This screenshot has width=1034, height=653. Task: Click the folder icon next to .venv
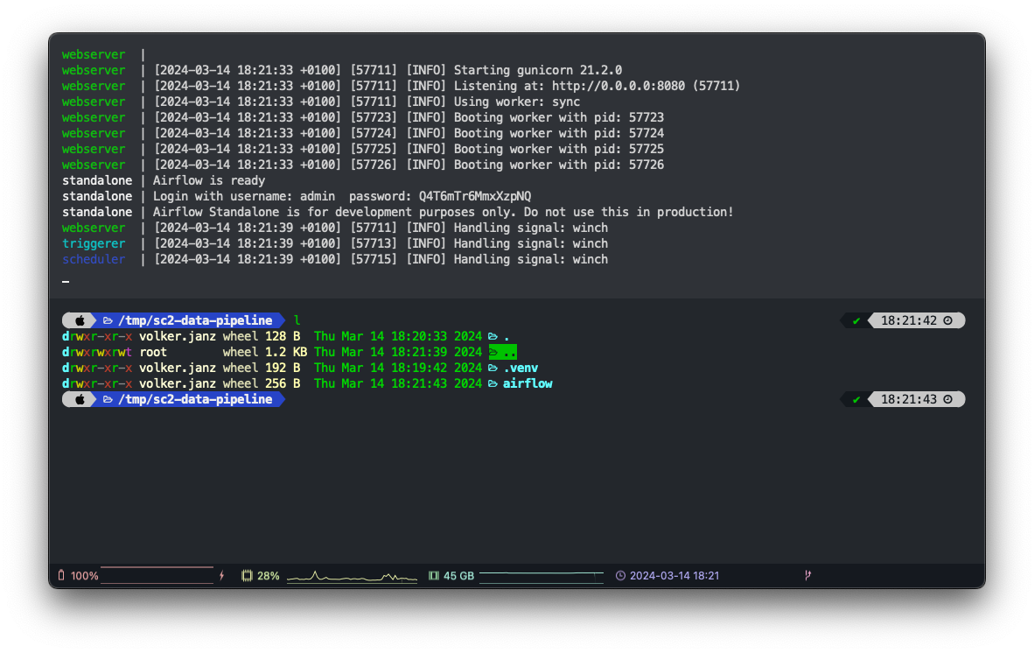[x=493, y=368]
